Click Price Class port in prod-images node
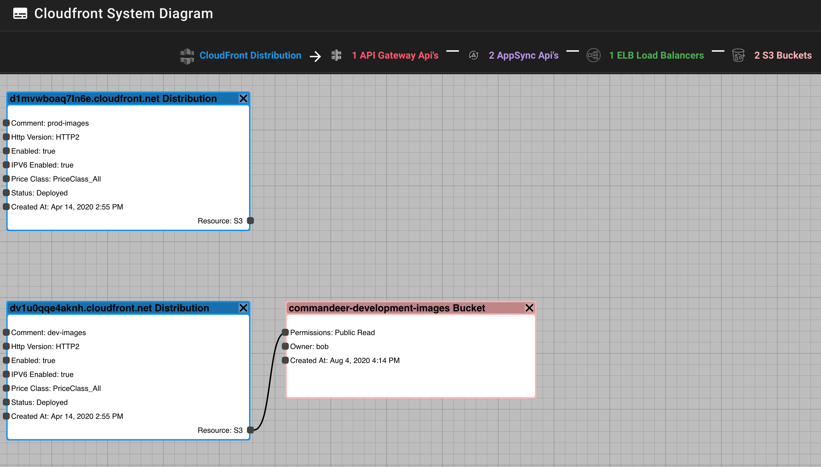821x467 pixels. (x=6, y=179)
